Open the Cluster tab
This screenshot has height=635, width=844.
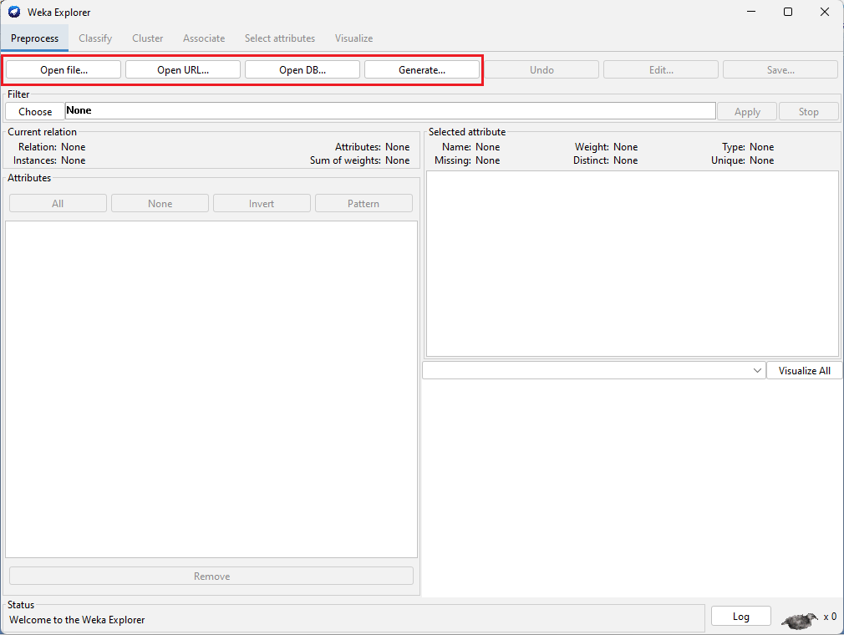click(x=147, y=38)
